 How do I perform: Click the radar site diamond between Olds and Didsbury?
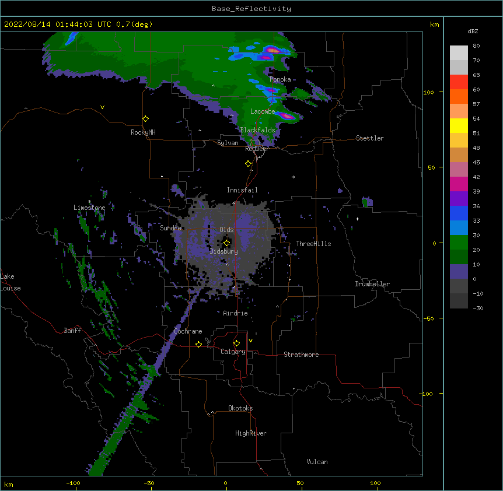pos(226,243)
